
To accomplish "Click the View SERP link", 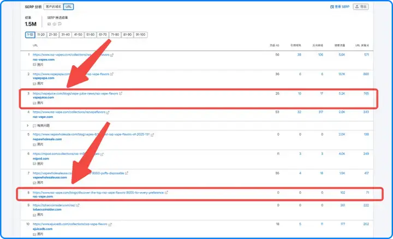I will coord(340,7).
